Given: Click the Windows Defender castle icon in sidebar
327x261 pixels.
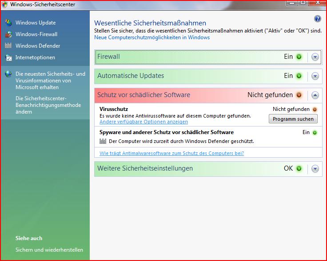Looking at the screenshot, I should (x=8, y=45).
